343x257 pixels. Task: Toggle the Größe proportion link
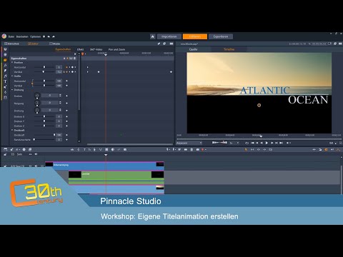click(32, 84)
